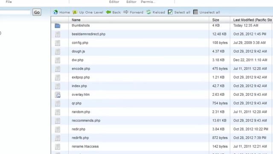Click date Jul 11, 2011 12:21 AM
273x154 pixels.
click(x=250, y=146)
